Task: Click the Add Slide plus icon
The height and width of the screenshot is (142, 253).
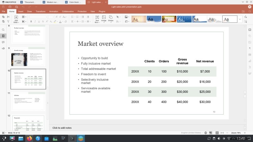Action: 16,17
